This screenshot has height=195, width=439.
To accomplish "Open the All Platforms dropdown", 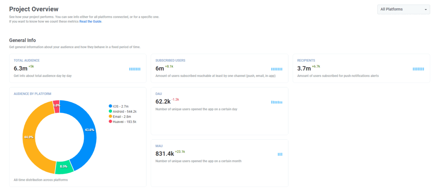I will [403, 9].
